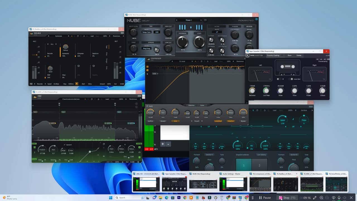Open NUBE Ping-Pong spread mode dropdown

pyautogui.click(x=147, y=48)
